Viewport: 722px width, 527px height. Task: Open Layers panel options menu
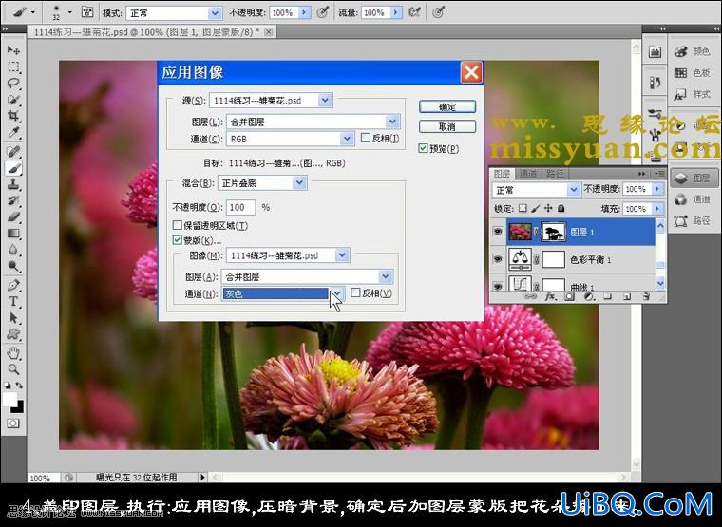coord(659,174)
